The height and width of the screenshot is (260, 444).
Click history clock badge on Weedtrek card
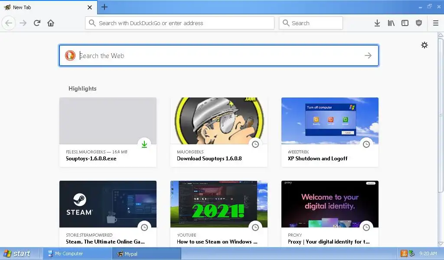(x=366, y=144)
